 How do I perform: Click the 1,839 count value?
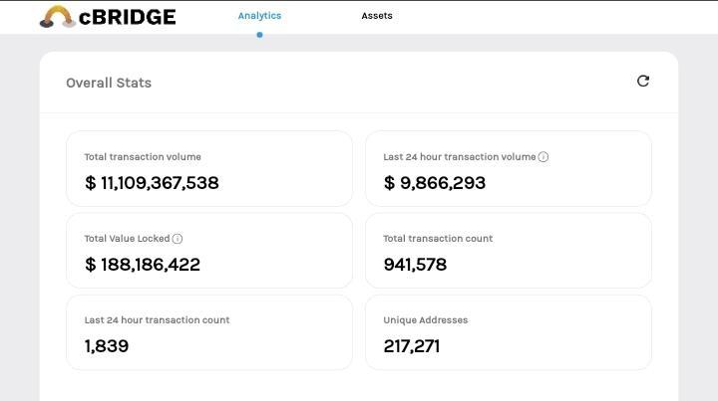point(107,346)
